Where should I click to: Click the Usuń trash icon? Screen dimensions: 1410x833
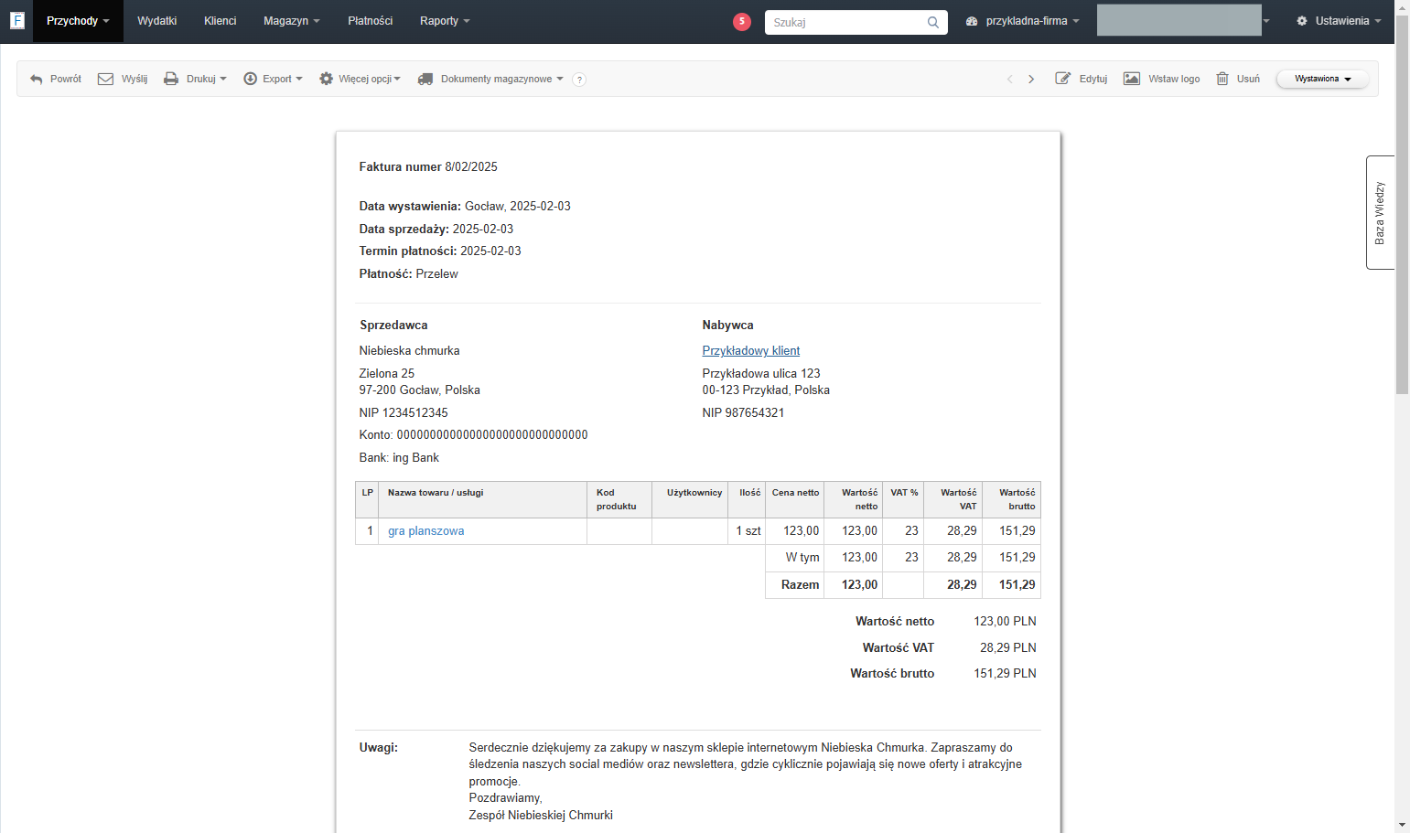click(1222, 79)
